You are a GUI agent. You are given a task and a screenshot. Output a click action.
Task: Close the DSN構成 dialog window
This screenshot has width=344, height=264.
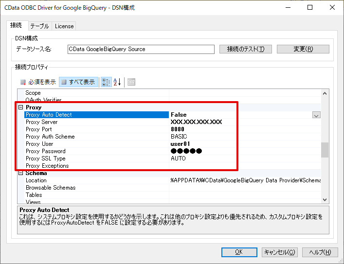tap(332, 7)
